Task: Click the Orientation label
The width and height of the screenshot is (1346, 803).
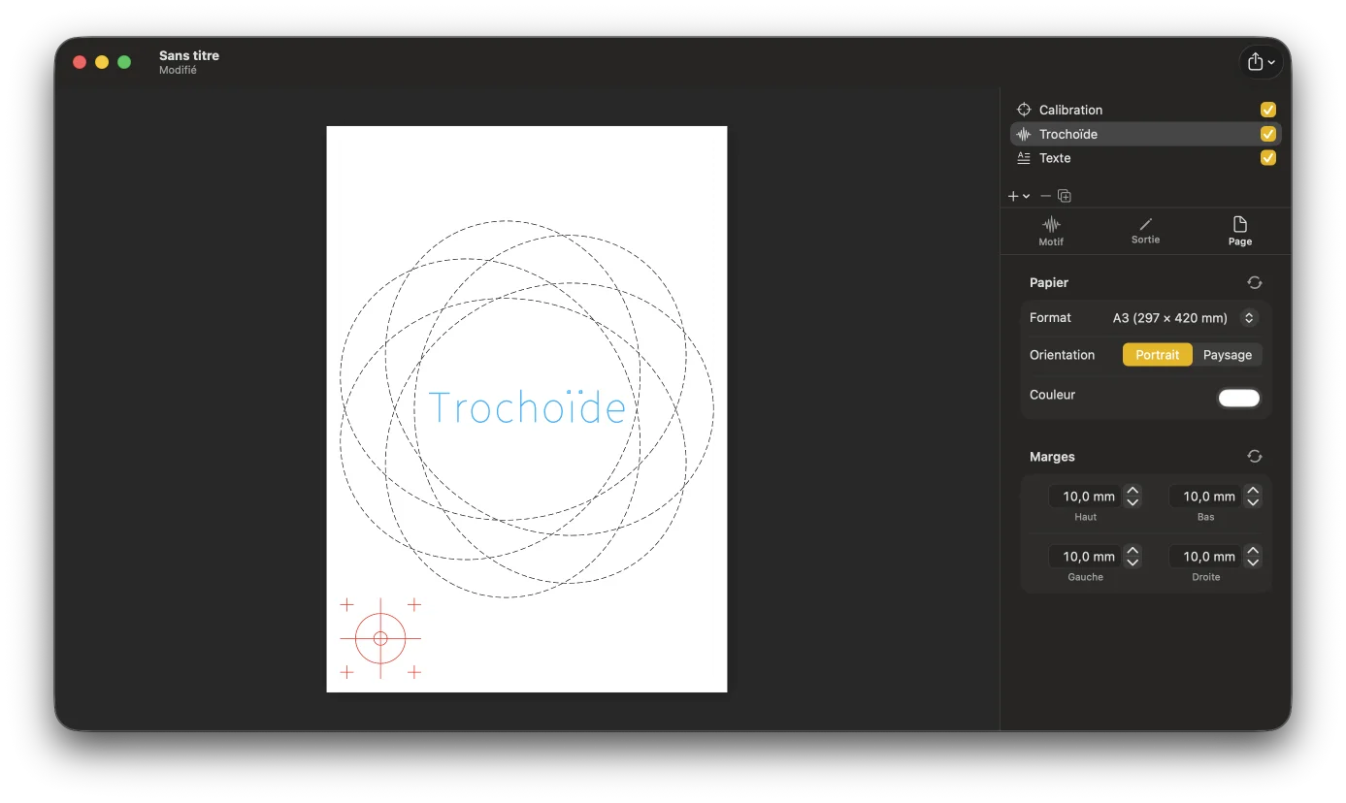Action: (x=1062, y=355)
